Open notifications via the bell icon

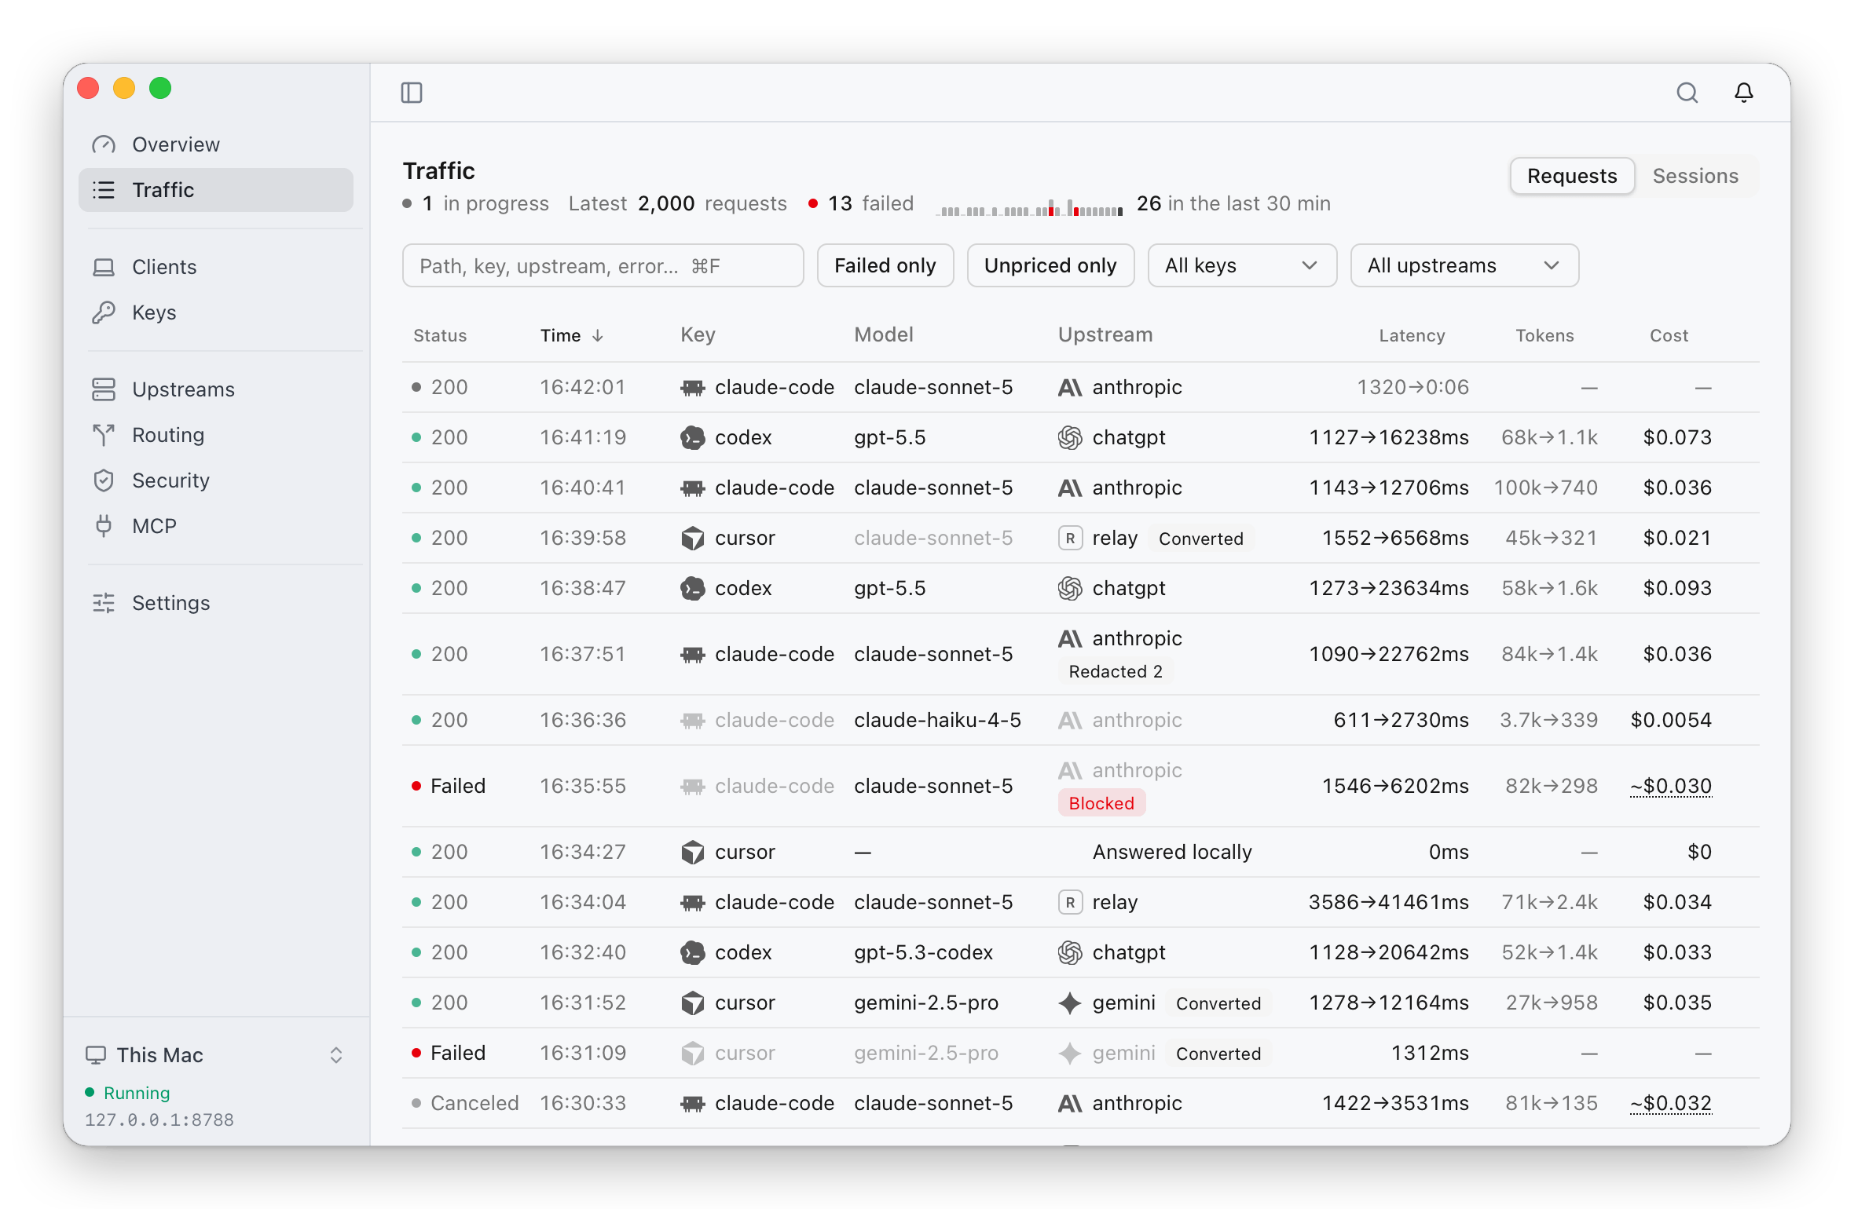(1743, 93)
